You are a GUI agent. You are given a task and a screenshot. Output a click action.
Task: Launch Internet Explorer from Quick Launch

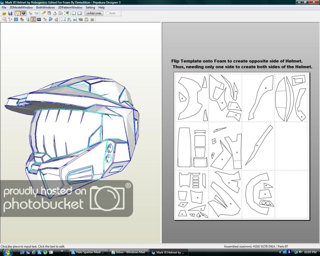tap(34, 252)
